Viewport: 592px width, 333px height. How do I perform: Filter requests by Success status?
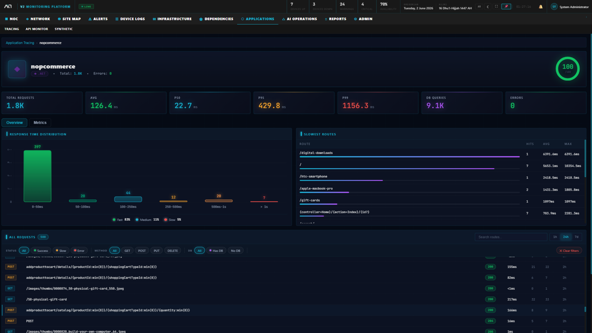(x=41, y=251)
